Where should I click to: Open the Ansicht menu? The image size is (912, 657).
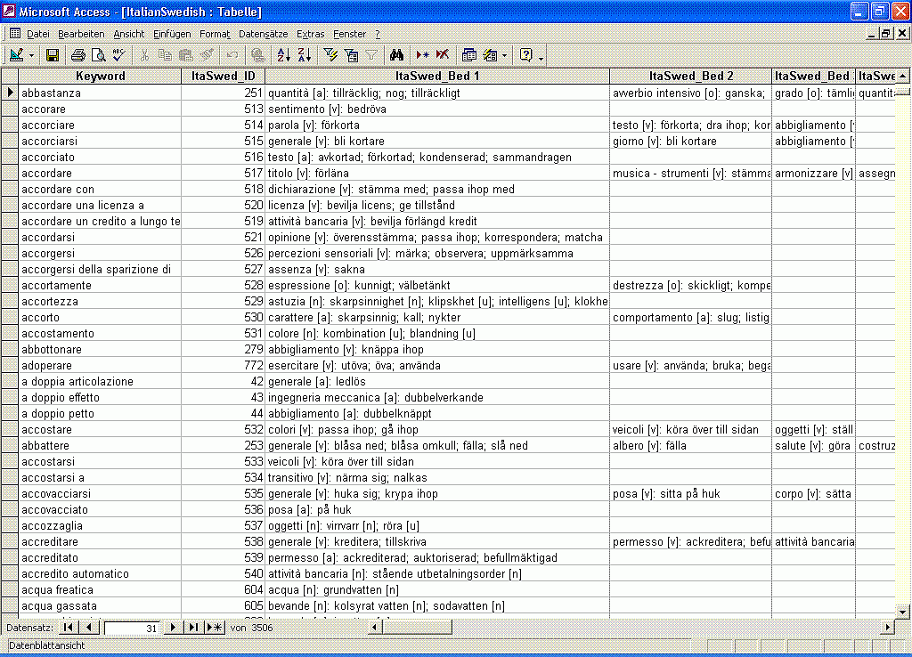129,35
